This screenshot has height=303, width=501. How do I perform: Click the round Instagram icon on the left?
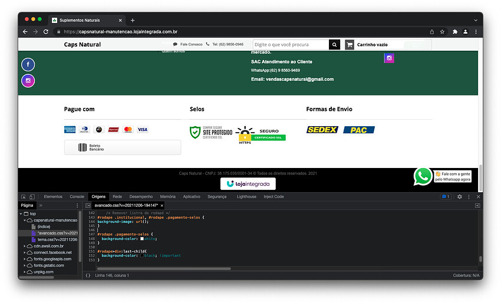(28, 81)
